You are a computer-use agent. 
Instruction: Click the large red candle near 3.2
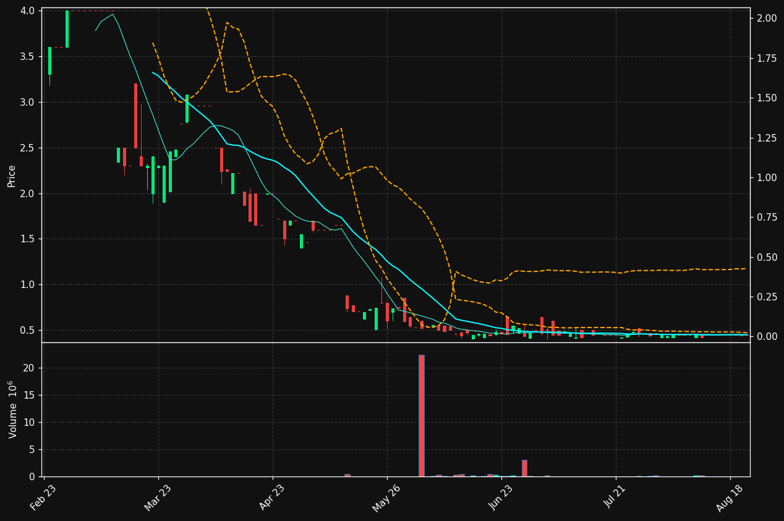coord(135,116)
